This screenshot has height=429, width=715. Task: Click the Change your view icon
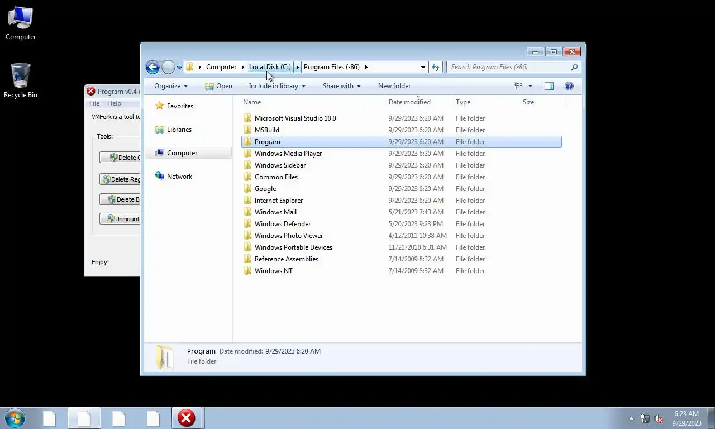point(518,86)
